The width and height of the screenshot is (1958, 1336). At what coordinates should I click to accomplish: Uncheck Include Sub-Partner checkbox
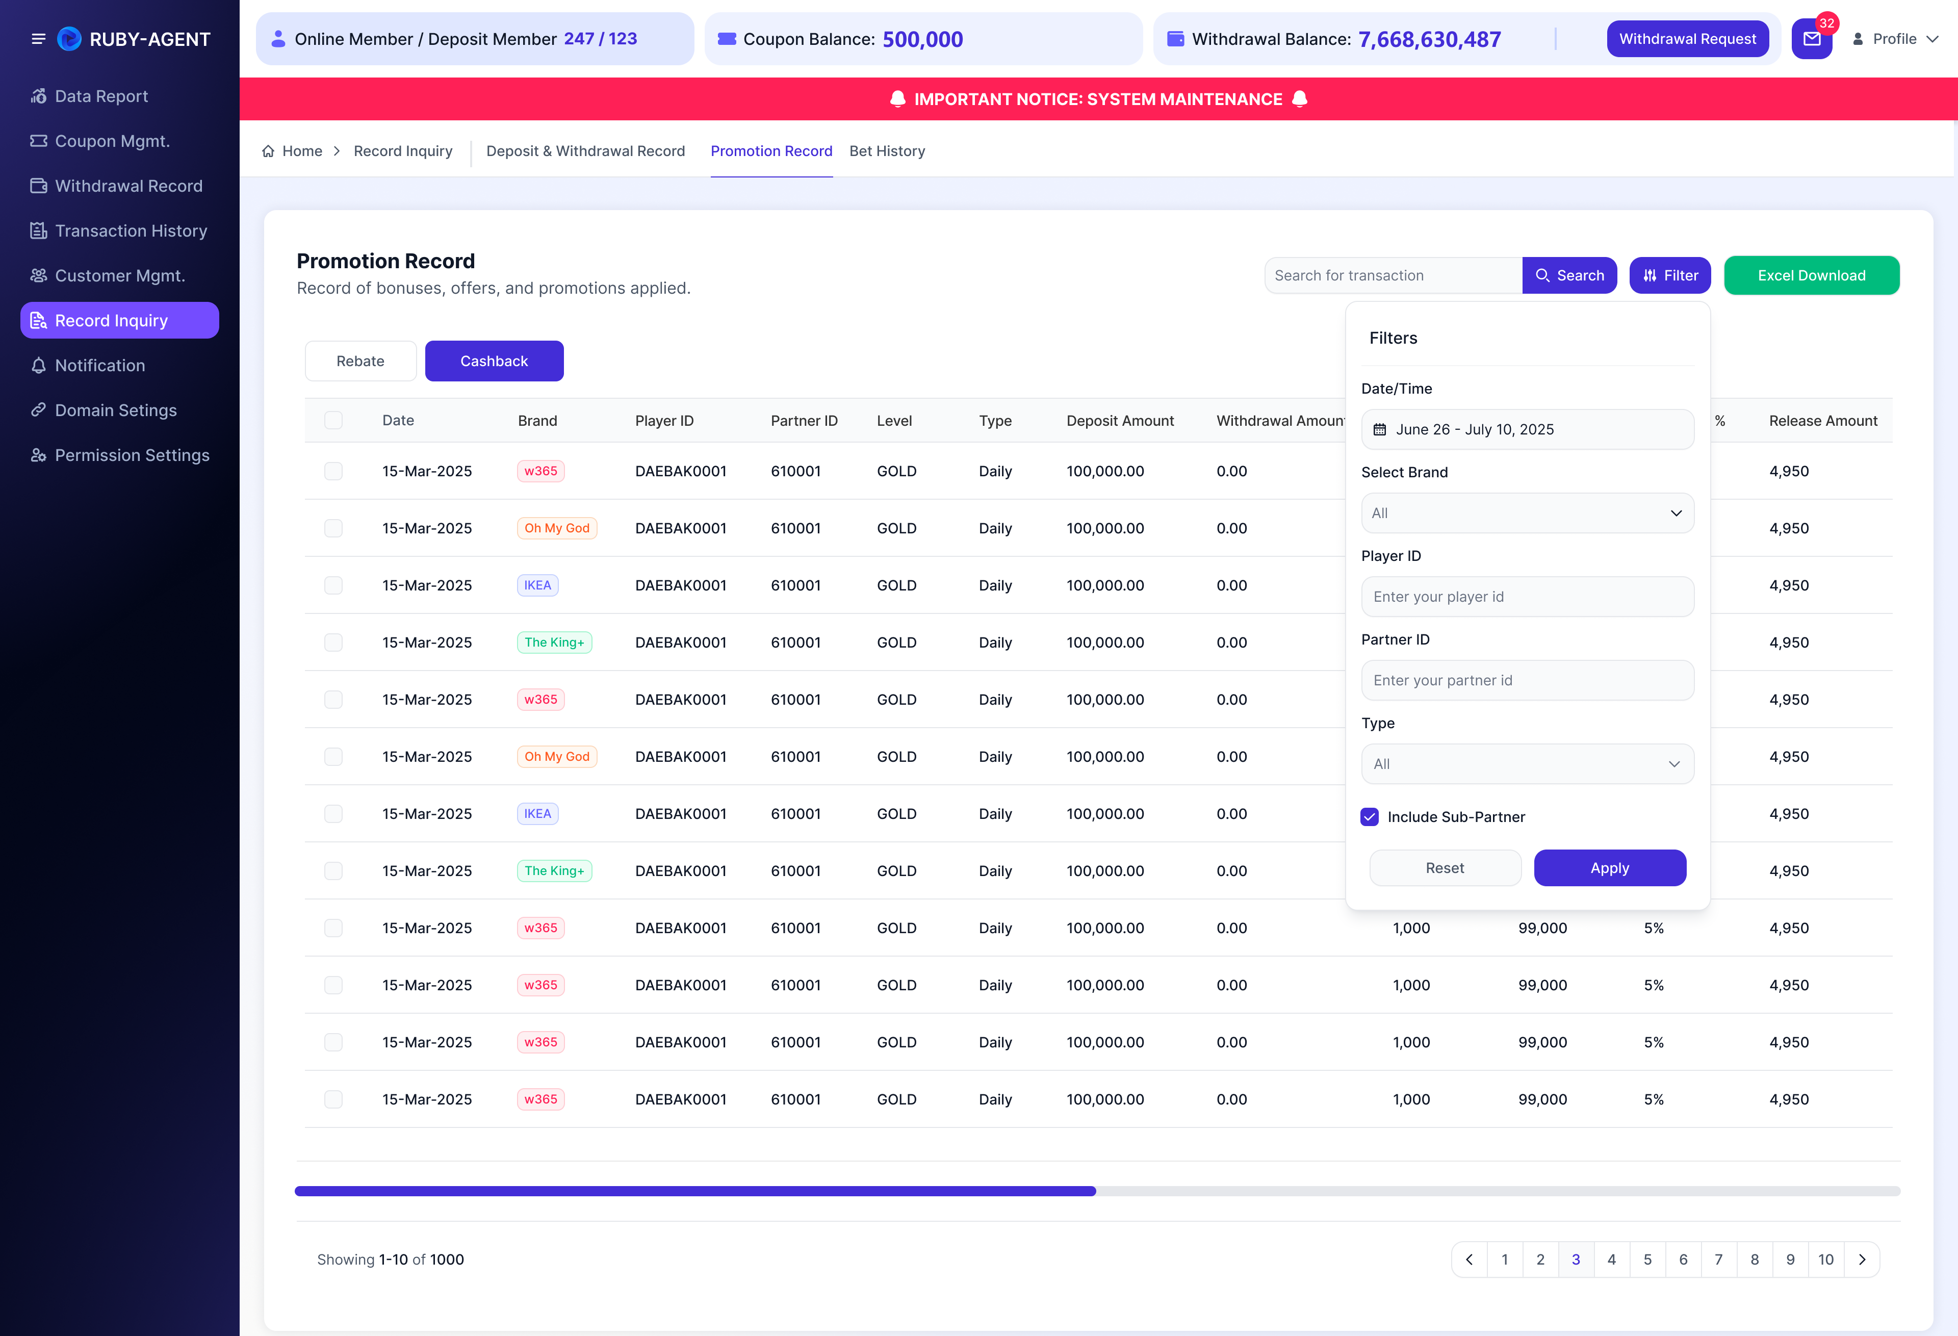(x=1370, y=817)
